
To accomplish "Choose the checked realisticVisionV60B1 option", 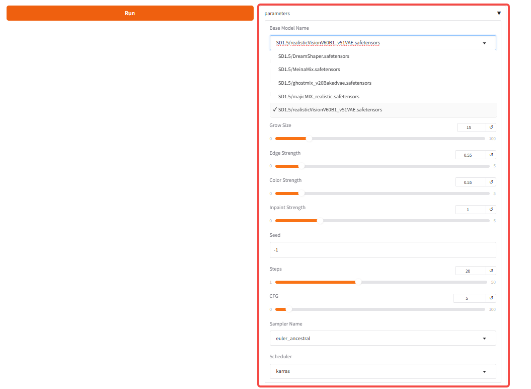I will click(x=330, y=110).
